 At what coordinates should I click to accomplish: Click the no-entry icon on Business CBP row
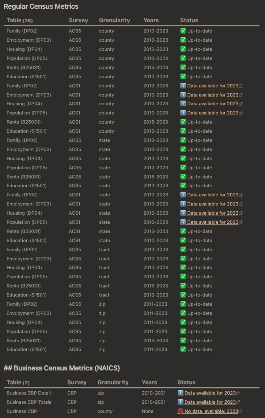tap(180, 411)
